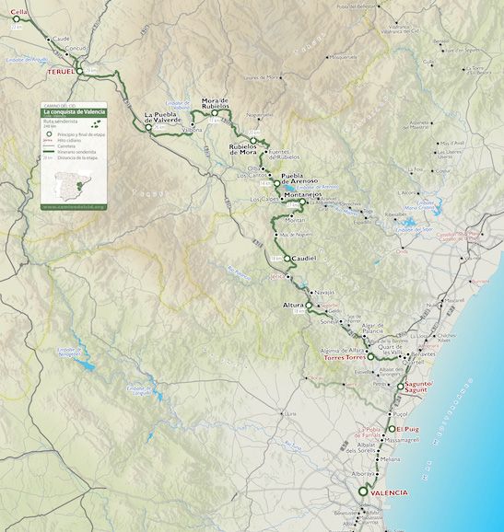504x532 pixels.
Task: Click the 'Torres Torres' label
Action: (x=345, y=358)
